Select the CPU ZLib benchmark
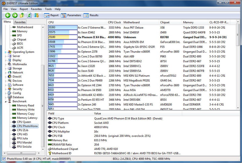 point(23,130)
